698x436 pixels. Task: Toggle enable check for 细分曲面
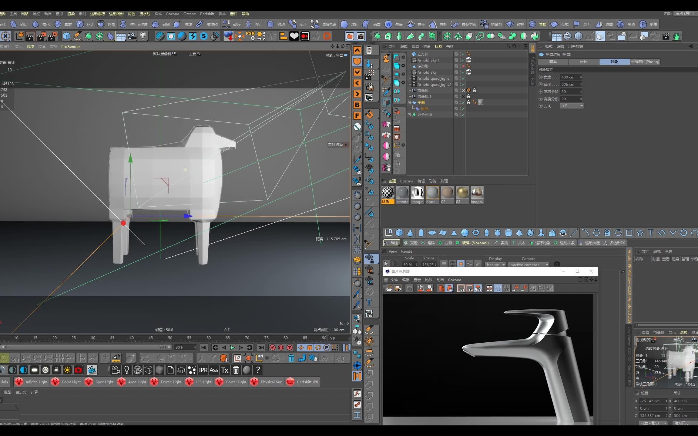pos(463,115)
